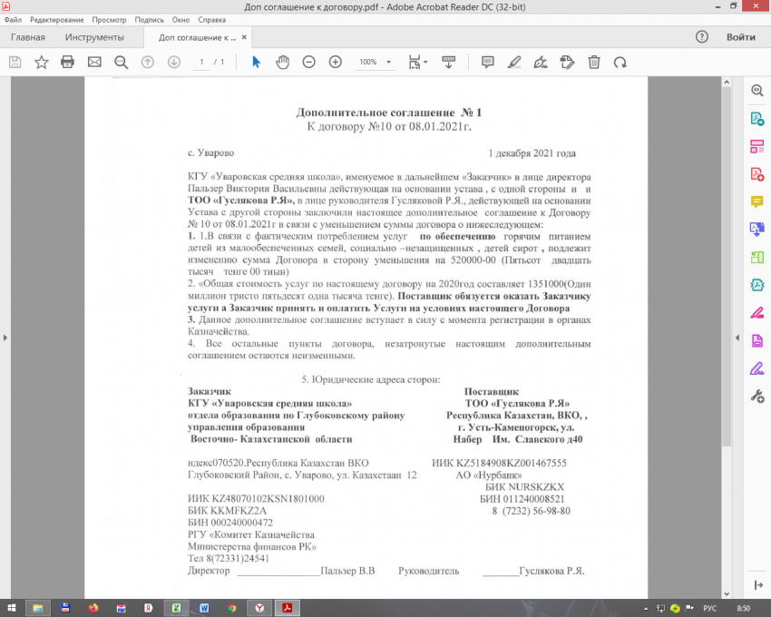Viewport: 771px width, 617px height.
Task: Close the Доп соглашение document tab
Action: click(244, 37)
